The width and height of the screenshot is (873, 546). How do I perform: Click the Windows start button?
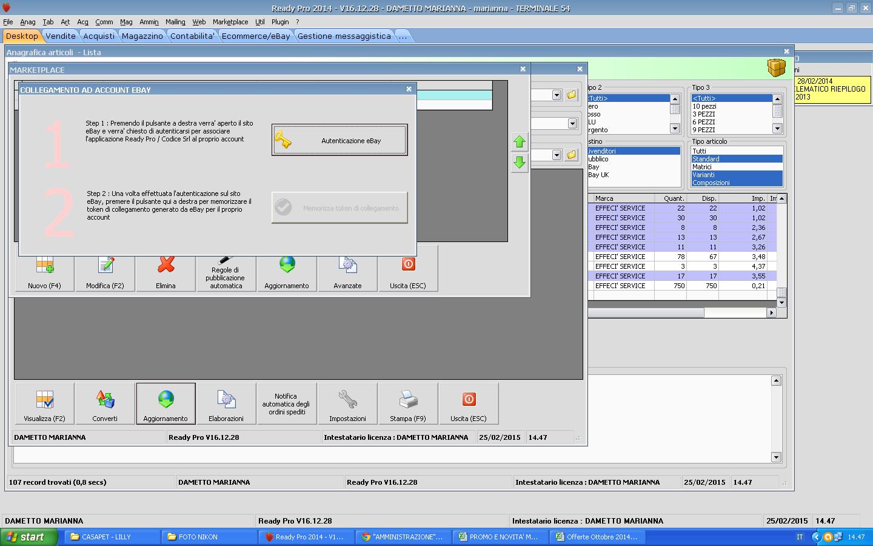pyautogui.click(x=29, y=537)
